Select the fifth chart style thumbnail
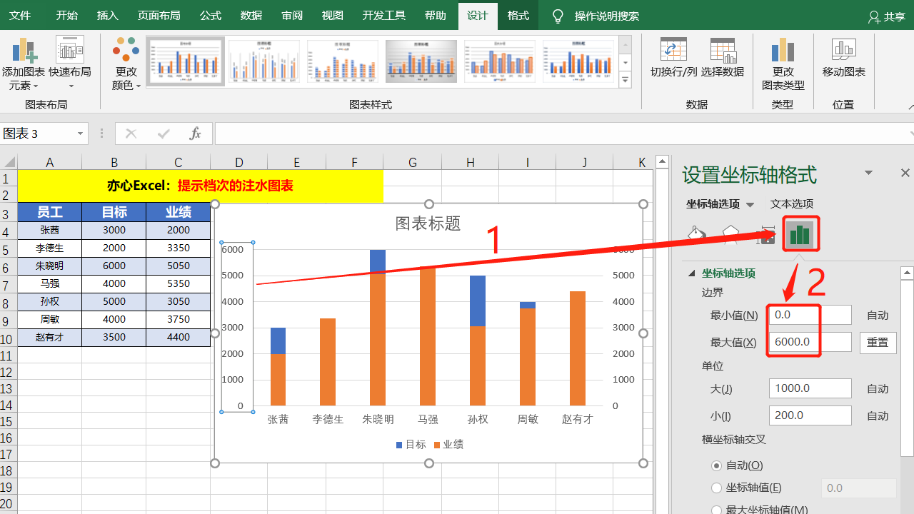Viewport: 914px width, 514px height. [500, 62]
